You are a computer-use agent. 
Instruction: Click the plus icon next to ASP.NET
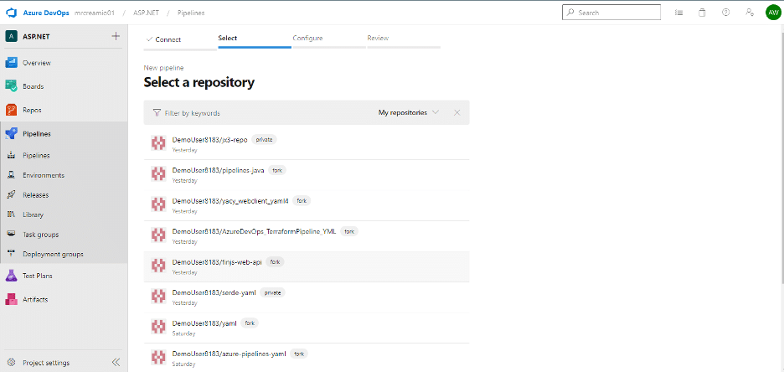coord(116,36)
